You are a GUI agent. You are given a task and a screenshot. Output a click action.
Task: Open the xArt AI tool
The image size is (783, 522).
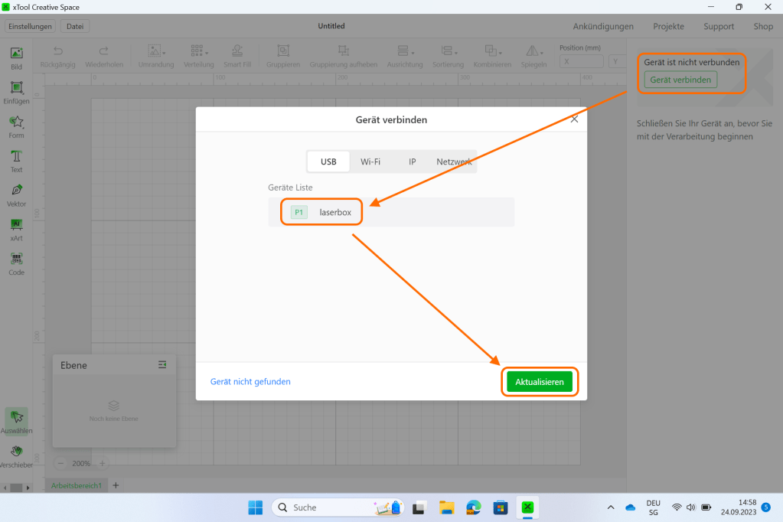click(16, 229)
